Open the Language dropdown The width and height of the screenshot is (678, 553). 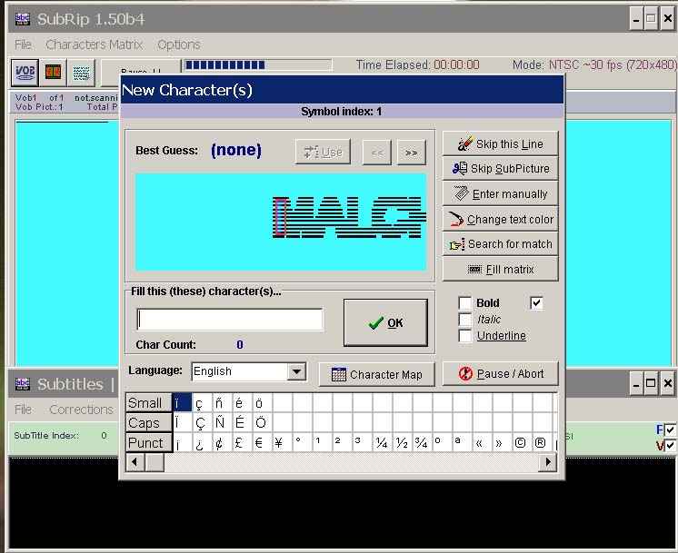(296, 371)
